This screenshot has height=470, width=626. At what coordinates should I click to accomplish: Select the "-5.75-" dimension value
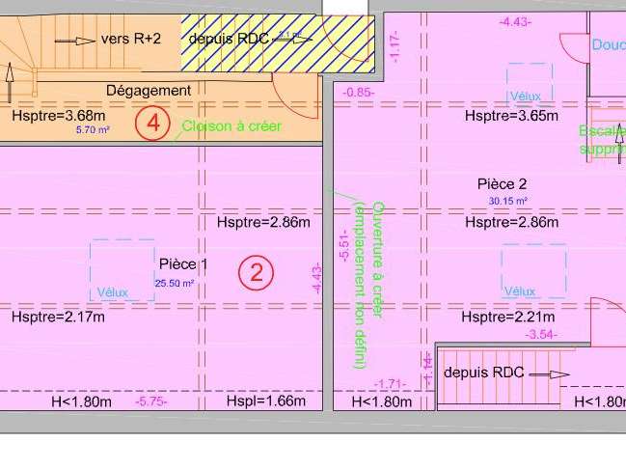point(150,401)
